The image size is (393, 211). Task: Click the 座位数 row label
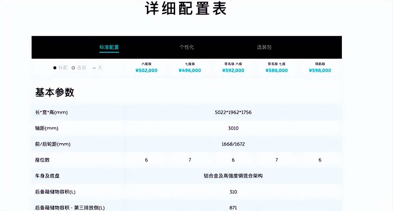click(42, 160)
